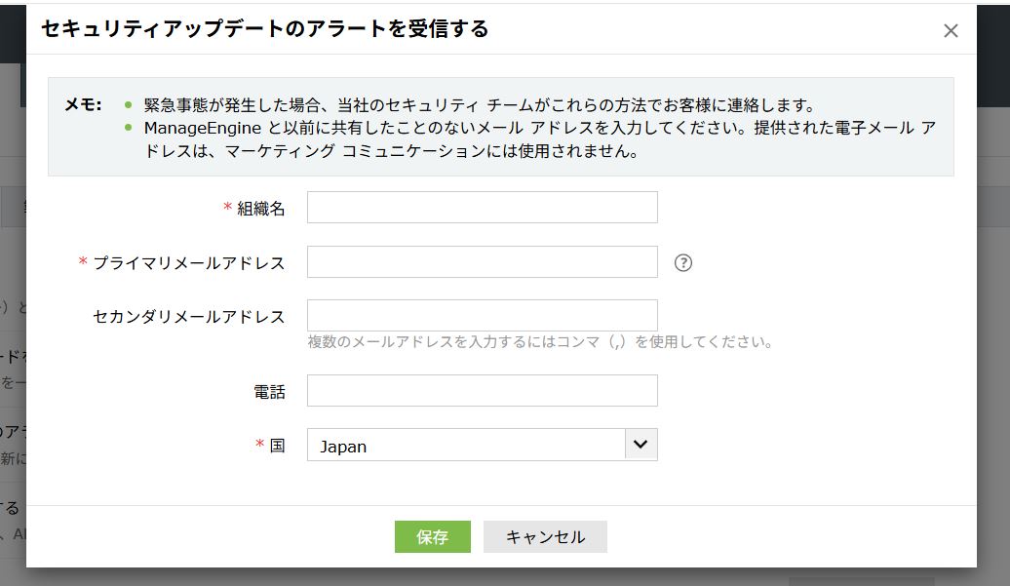Screen dimensions: 1010x586
Task: Click the セカンダリメールアドレス label text
Action: (x=189, y=316)
